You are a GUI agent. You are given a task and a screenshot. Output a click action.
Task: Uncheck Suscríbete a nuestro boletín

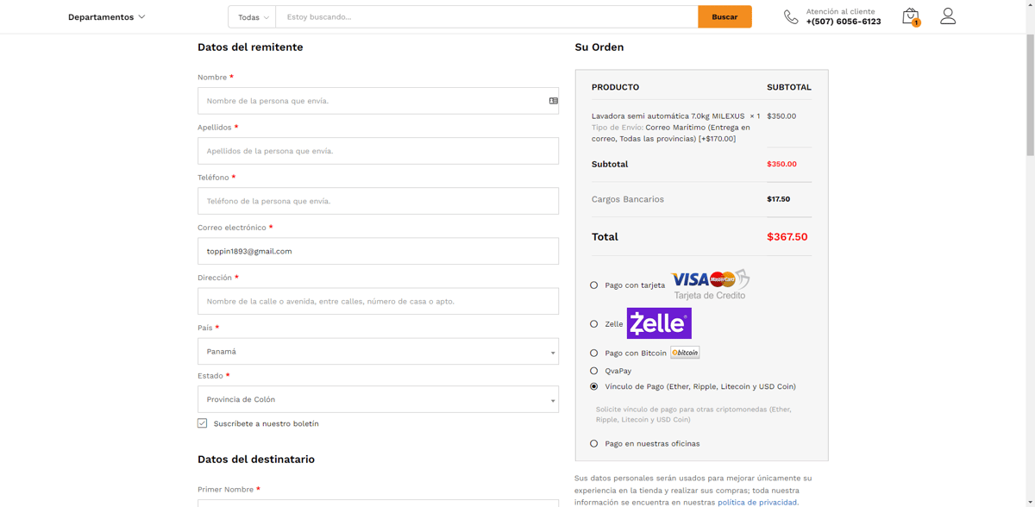coord(203,423)
